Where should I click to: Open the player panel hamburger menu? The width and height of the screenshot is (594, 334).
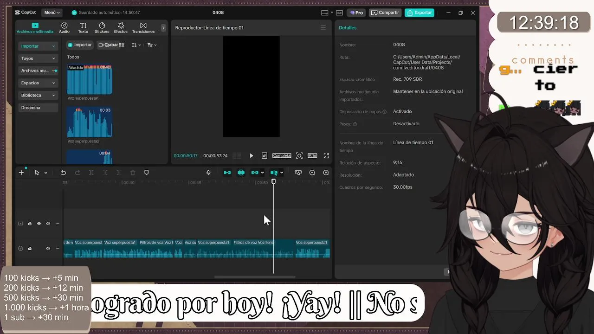pos(323,28)
